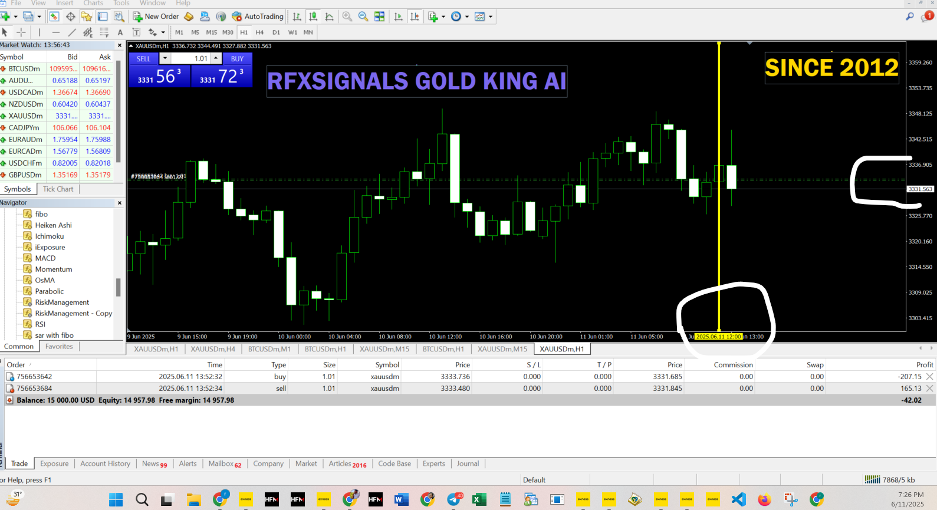Close the Market Watch panel
This screenshot has width=937, height=510.
click(120, 45)
